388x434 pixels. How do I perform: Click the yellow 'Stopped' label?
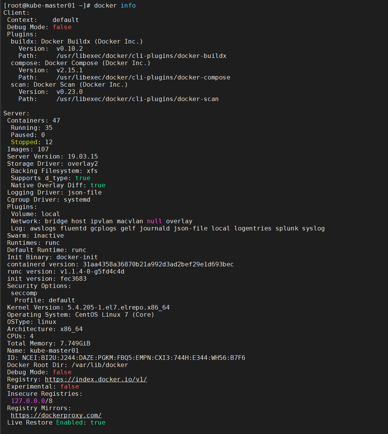(24, 142)
